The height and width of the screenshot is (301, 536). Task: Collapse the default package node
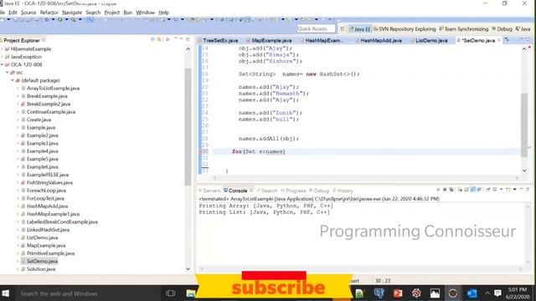coord(13,80)
